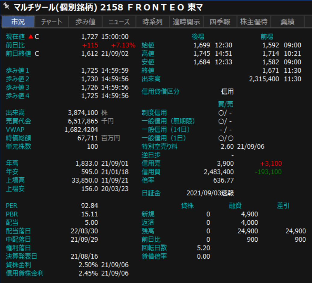This screenshot has height=283, width=312.
Task: Click 貸株金利 value 2.50%
Action: tap(88, 265)
